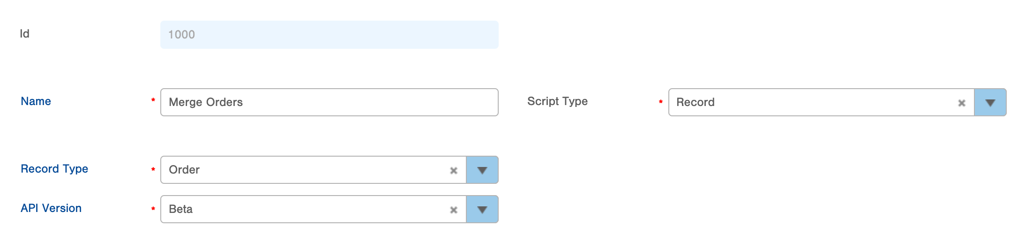Clear the API Version Beta value
The width and height of the screenshot is (1033, 242).
(453, 210)
